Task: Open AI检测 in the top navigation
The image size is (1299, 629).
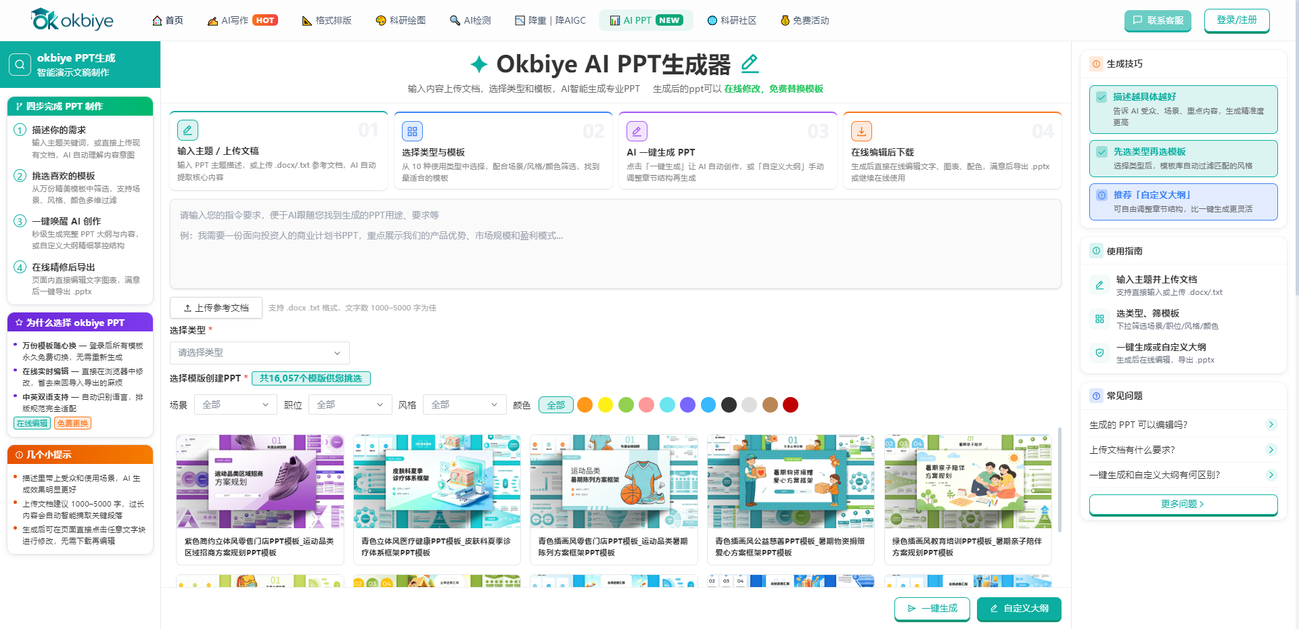Action: click(x=470, y=20)
